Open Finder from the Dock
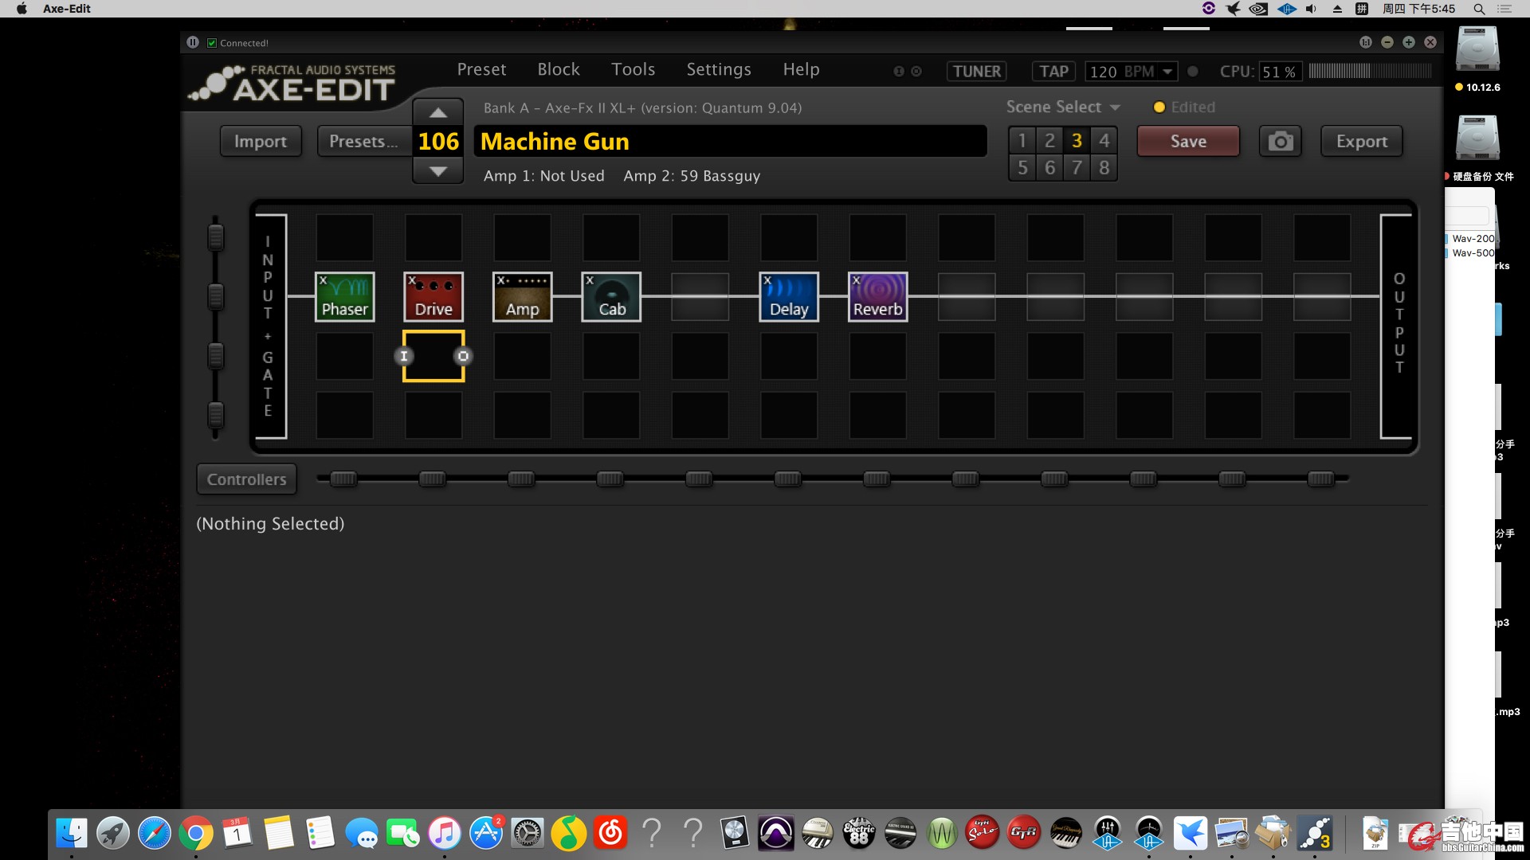1530x860 pixels. point(72,834)
